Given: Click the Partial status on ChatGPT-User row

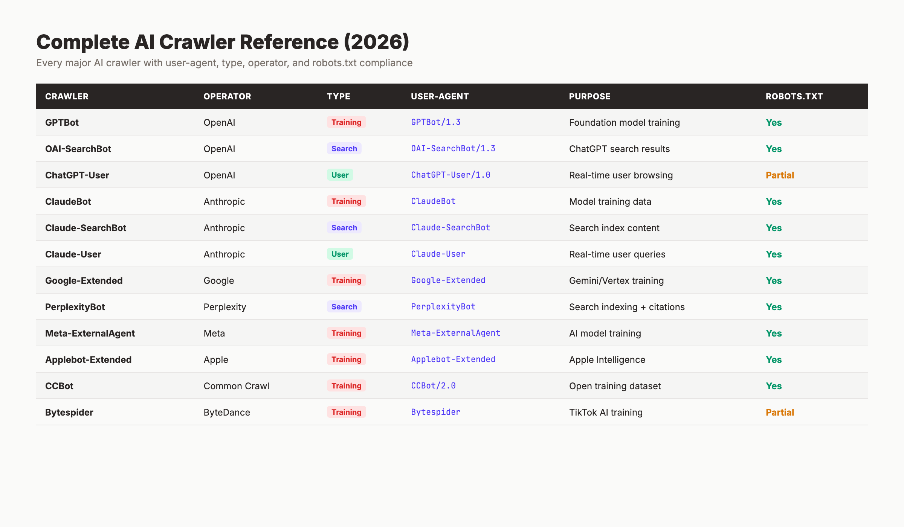Looking at the screenshot, I should point(780,175).
